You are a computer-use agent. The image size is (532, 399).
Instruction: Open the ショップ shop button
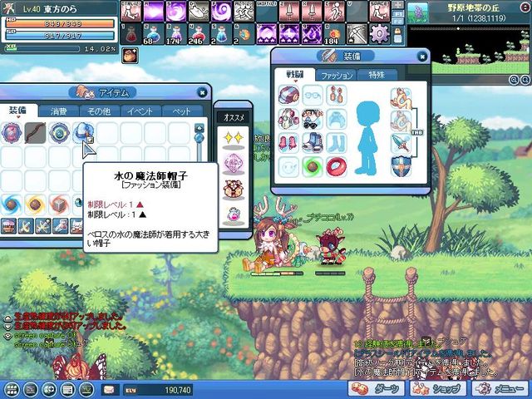[x=438, y=389]
